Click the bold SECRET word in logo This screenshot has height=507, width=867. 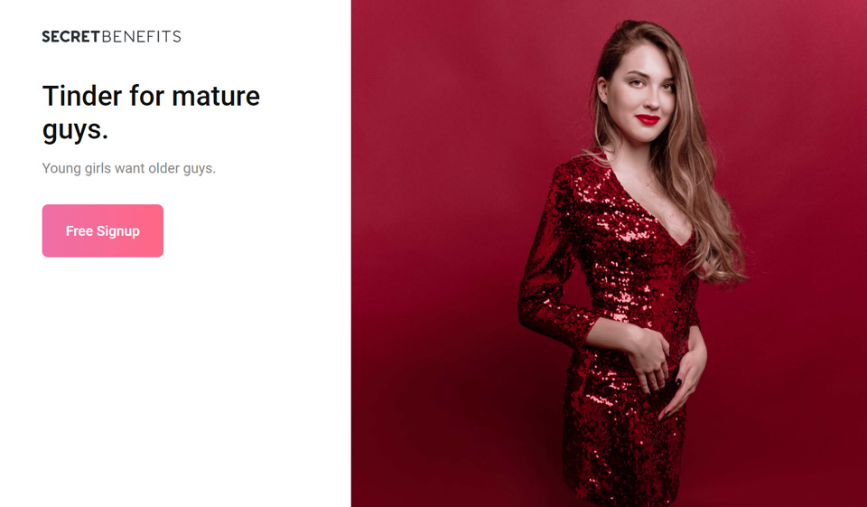point(70,36)
